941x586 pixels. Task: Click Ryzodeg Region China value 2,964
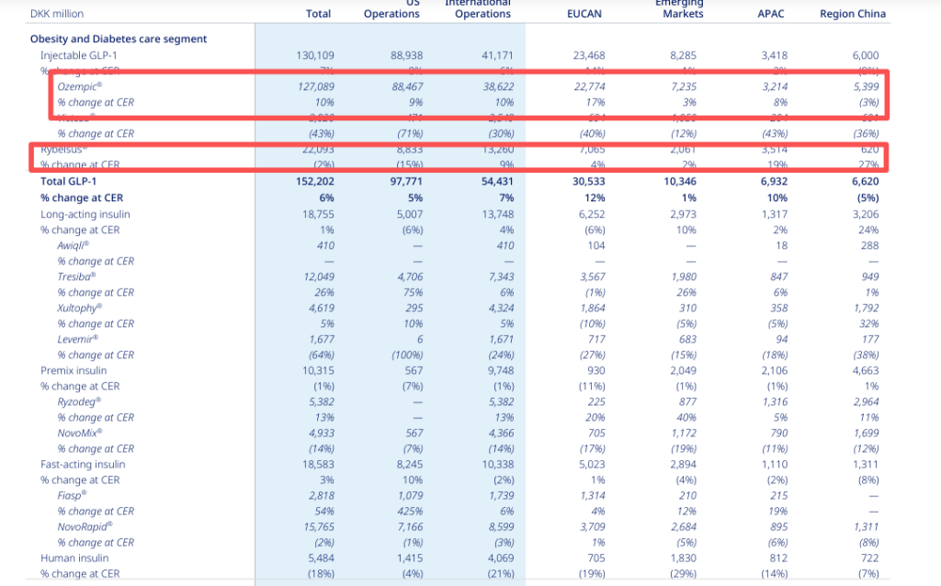point(866,402)
